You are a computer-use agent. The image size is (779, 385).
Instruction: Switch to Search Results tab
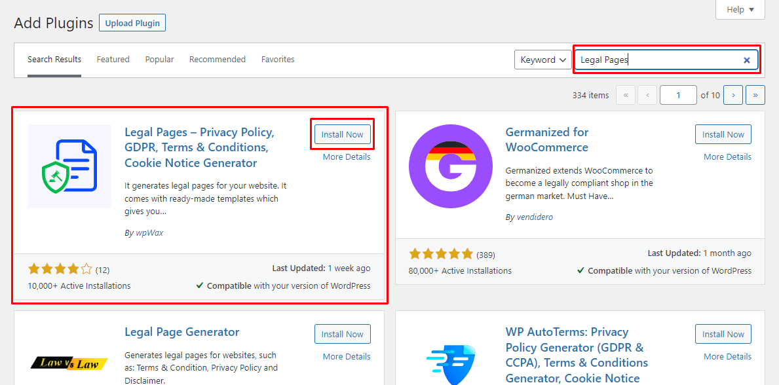pos(54,60)
